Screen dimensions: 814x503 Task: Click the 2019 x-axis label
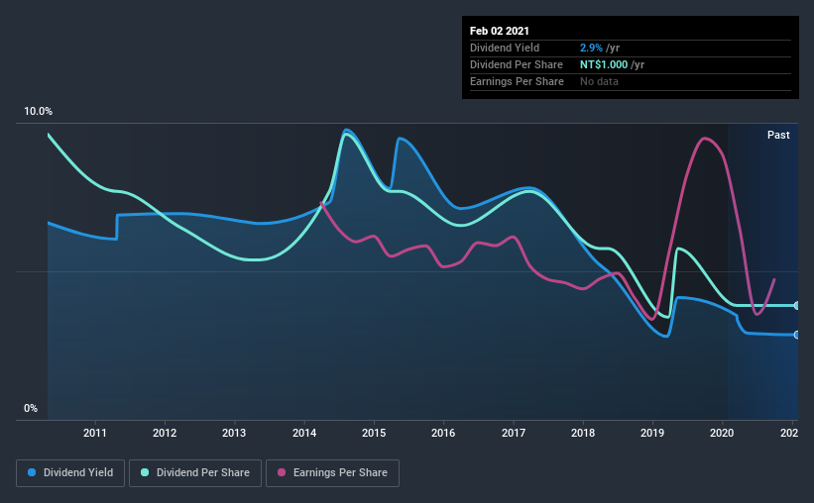point(652,433)
